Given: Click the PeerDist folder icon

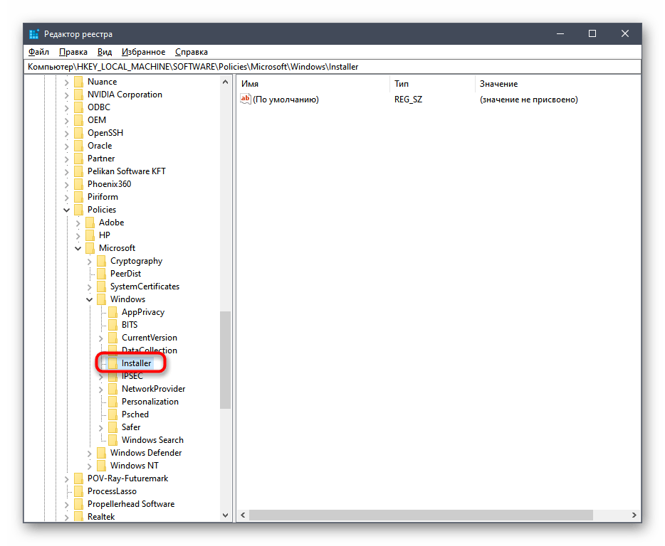Looking at the screenshot, I should [101, 274].
